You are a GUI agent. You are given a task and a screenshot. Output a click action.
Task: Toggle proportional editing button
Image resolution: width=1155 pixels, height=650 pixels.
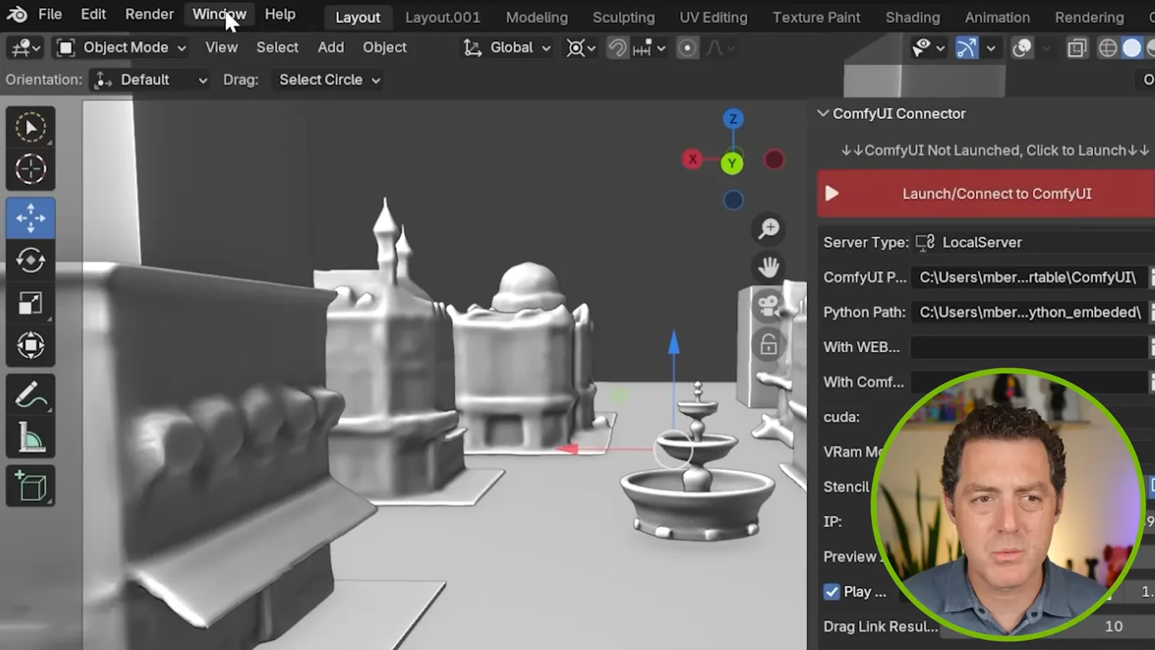[687, 48]
